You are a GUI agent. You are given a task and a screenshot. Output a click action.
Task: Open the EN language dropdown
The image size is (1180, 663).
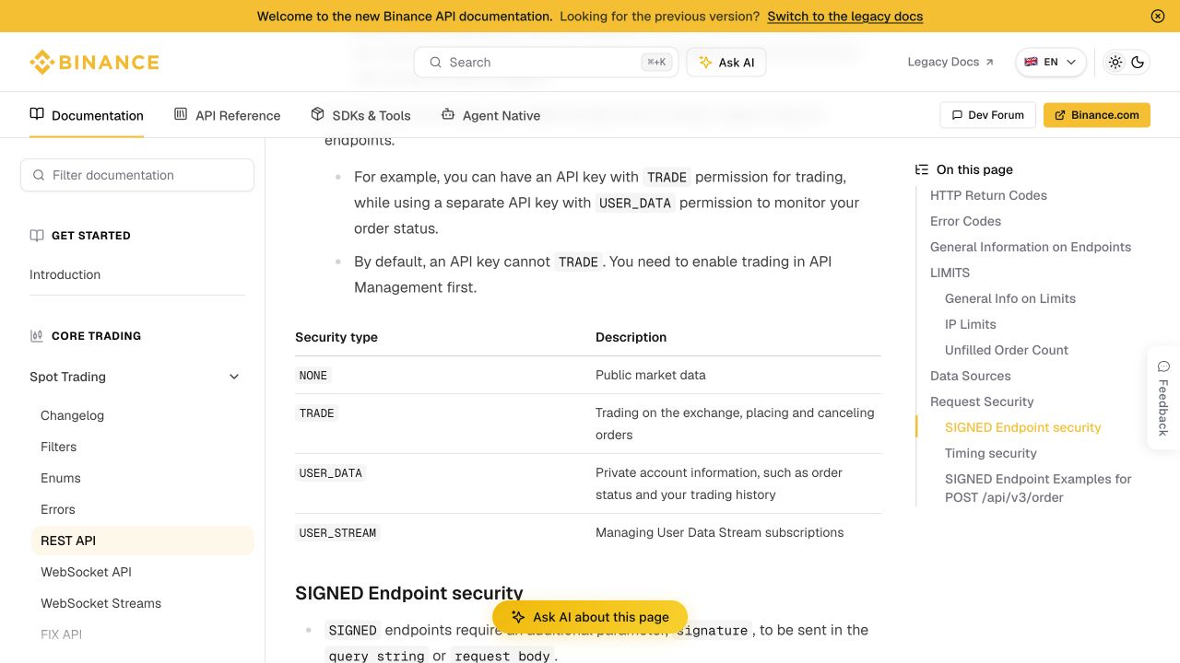[x=1051, y=62]
